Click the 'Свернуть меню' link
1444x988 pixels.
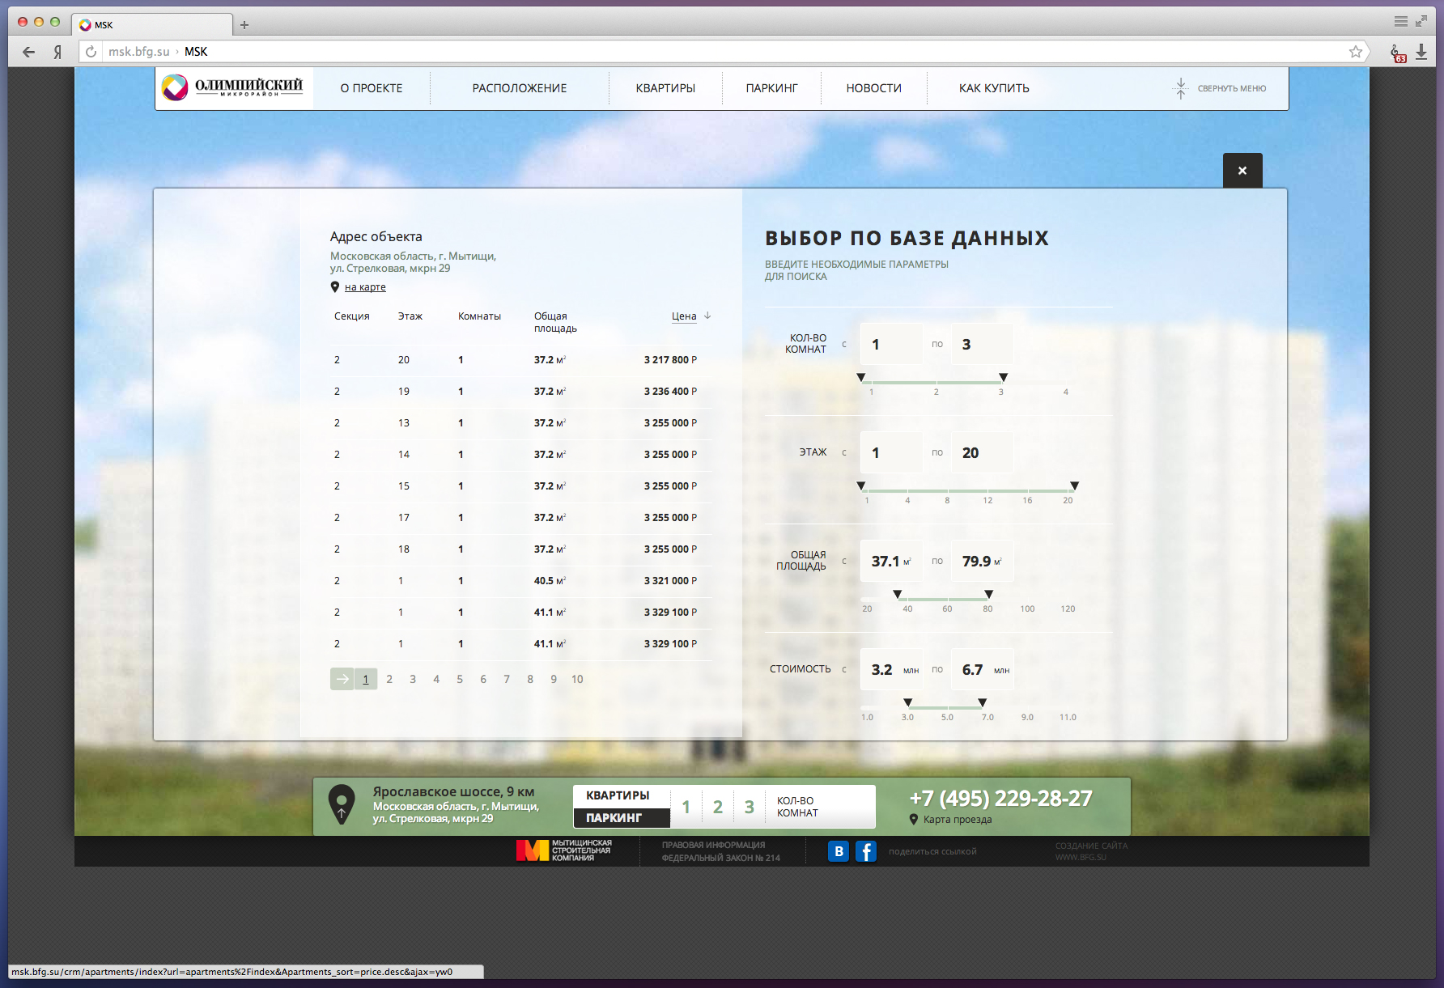(x=1232, y=89)
